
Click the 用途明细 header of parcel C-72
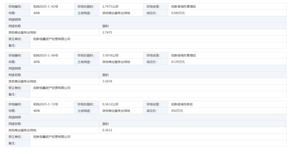point(15,117)
